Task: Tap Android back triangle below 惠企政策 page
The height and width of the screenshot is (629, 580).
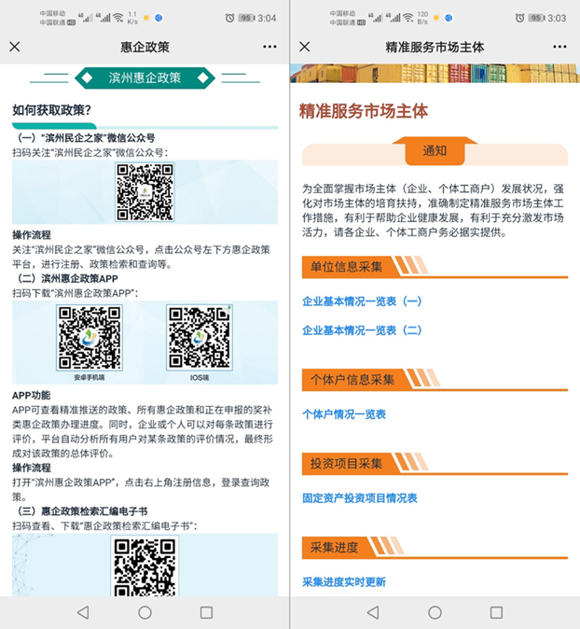Action: pyautogui.click(x=83, y=612)
